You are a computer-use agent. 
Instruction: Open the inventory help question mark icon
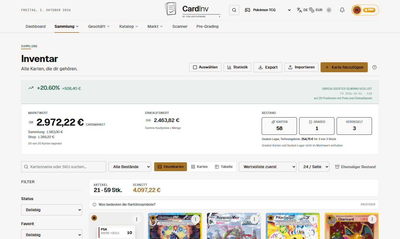(x=374, y=67)
